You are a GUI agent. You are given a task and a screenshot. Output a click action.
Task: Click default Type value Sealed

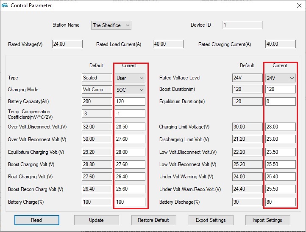point(97,78)
